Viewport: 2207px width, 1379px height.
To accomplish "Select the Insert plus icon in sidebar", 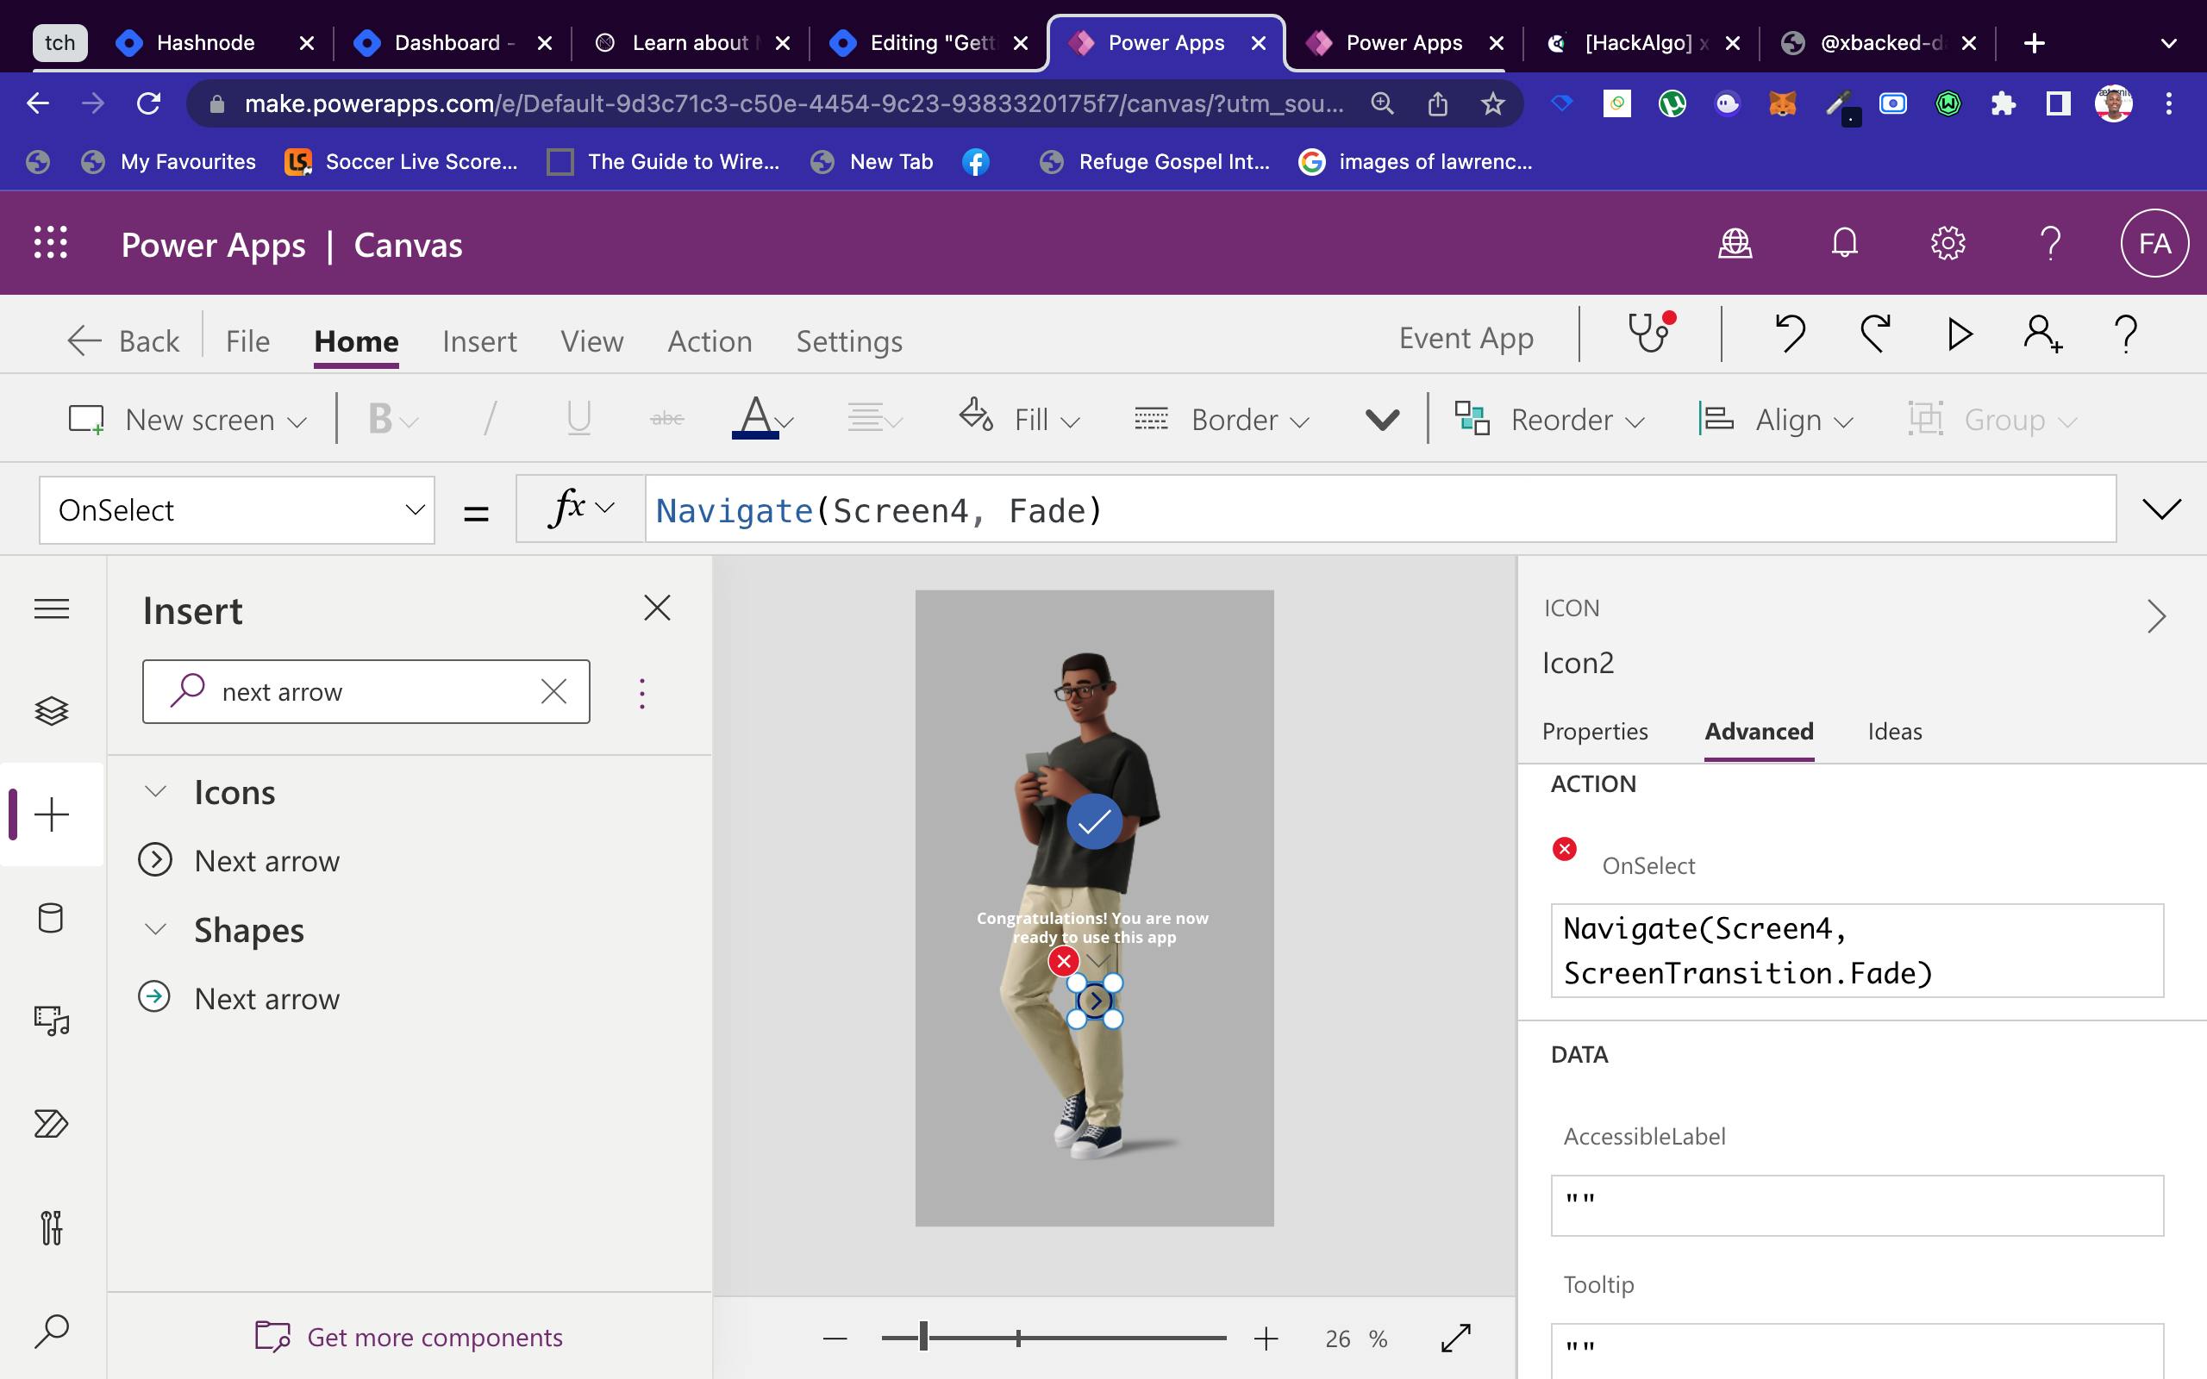I will coord(51,814).
